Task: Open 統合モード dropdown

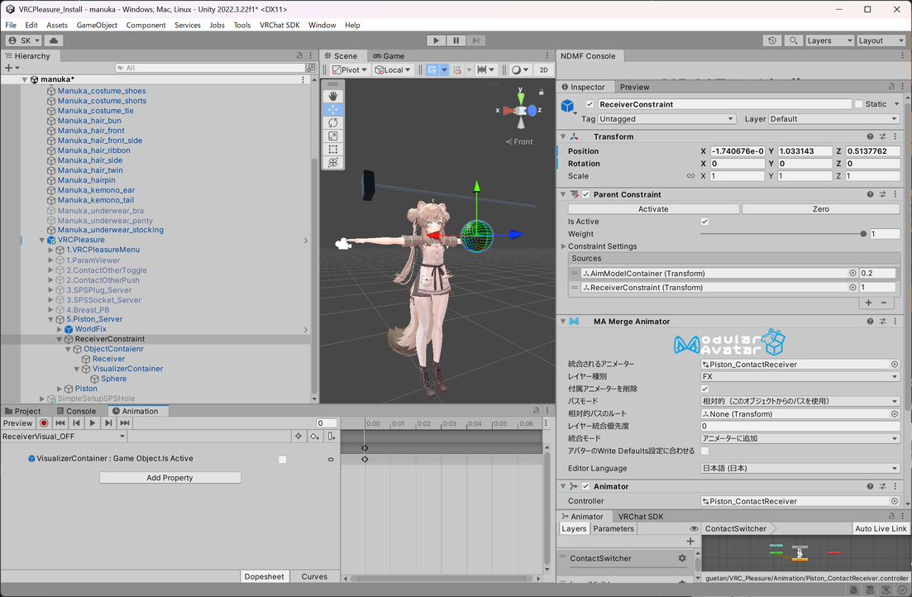Action: [x=800, y=439]
